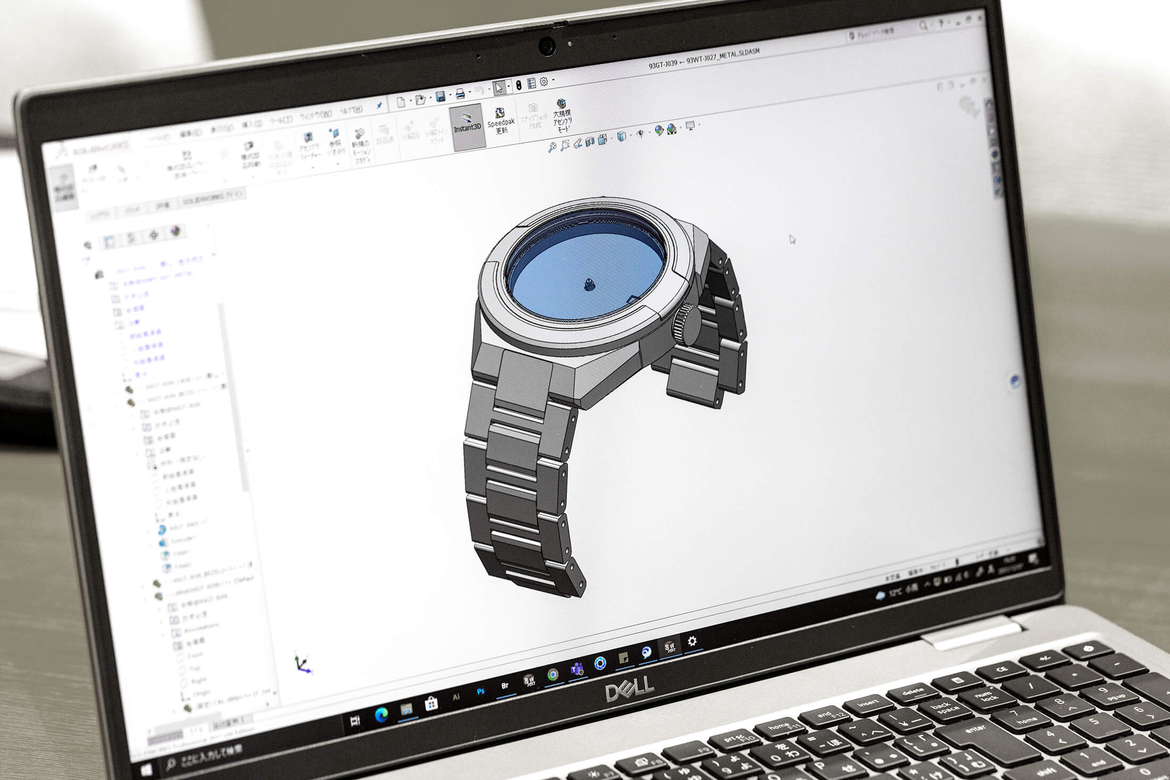Image resolution: width=1170 pixels, height=780 pixels.
Task: Click the New document icon
Action: [401, 102]
